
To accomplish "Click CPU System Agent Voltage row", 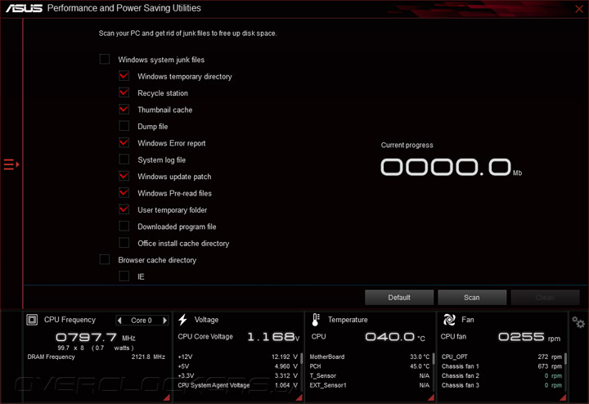I will (237, 385).
